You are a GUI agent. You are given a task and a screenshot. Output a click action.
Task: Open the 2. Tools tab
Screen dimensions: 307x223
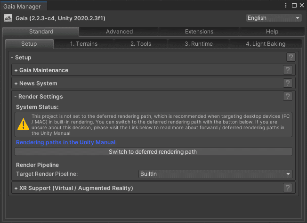click(141, 44)
